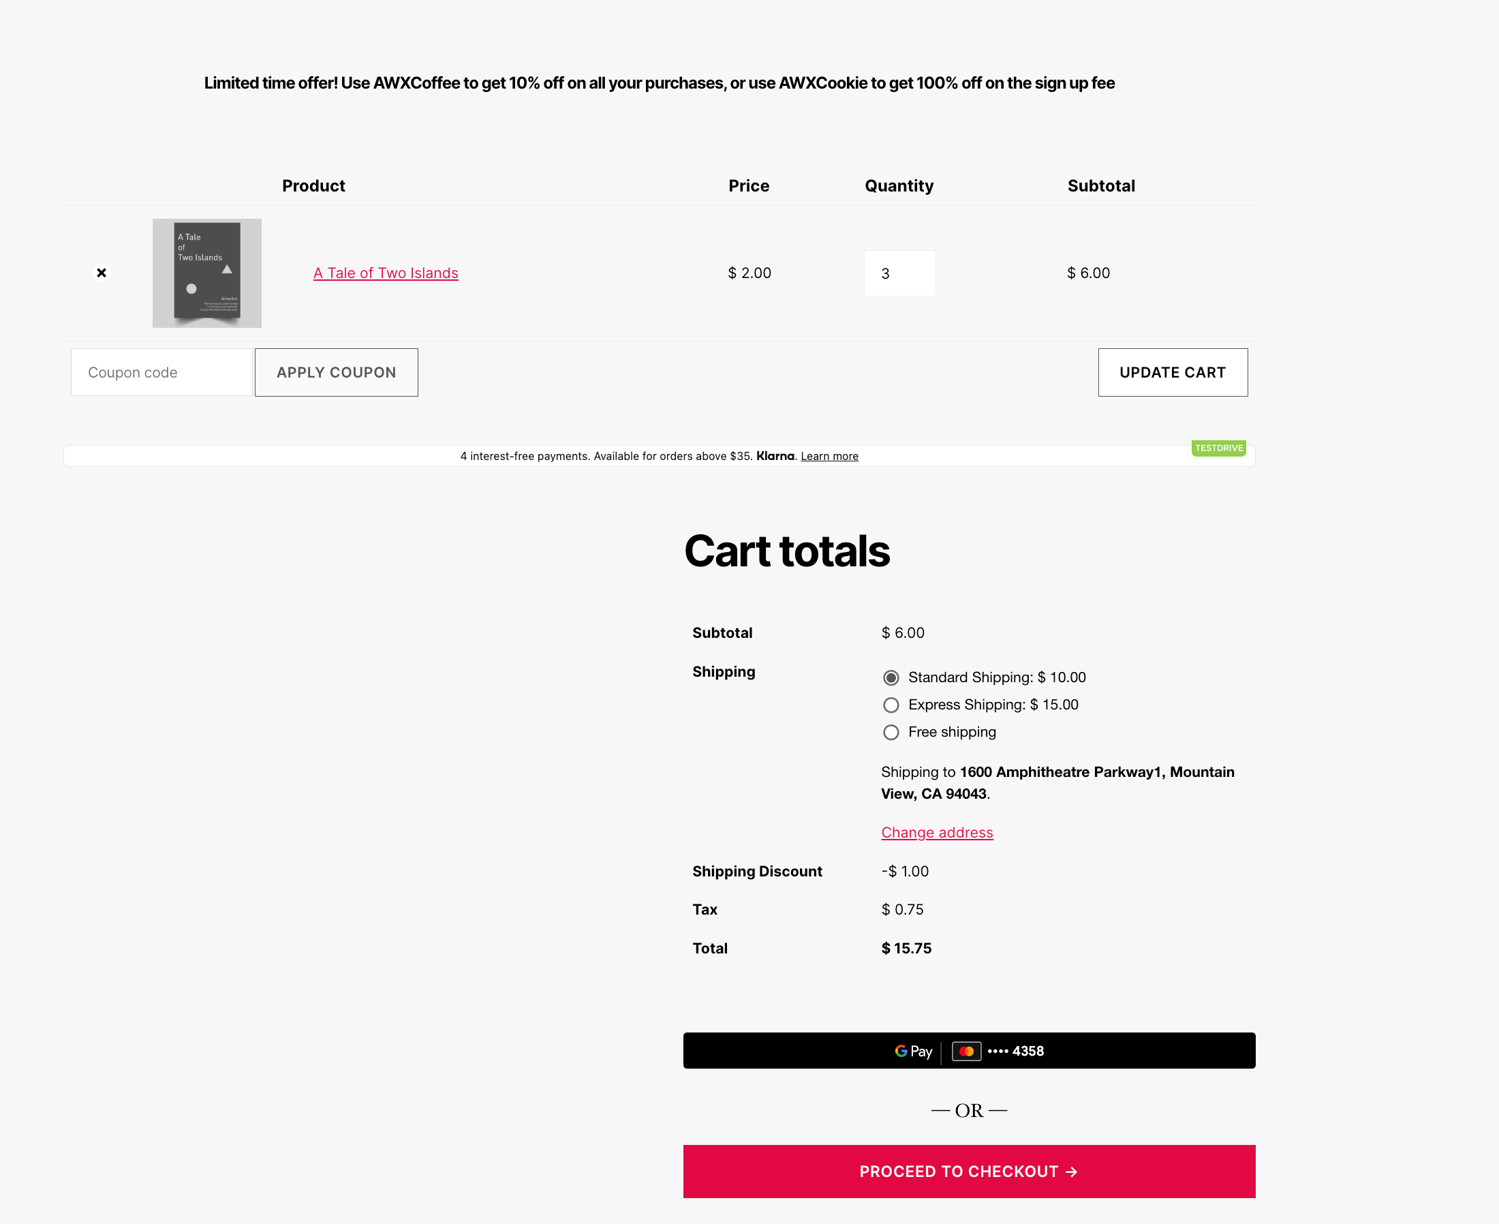Click the Mastercard icon ending 4358
Viewport: 1499px width, 1224px height.
[966, 1052]
